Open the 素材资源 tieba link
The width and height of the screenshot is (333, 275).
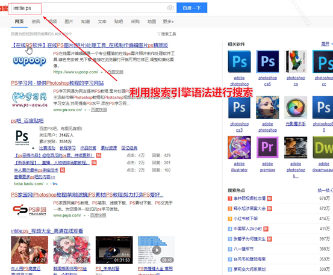109,148
